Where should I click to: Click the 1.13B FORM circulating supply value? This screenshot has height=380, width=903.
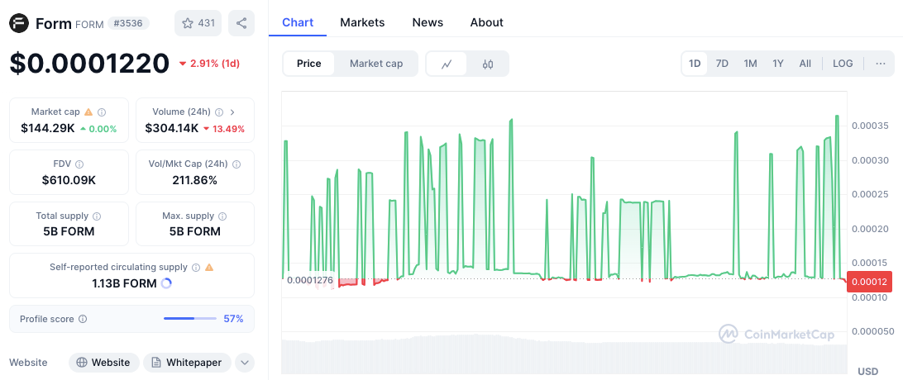tap(124, 283)
